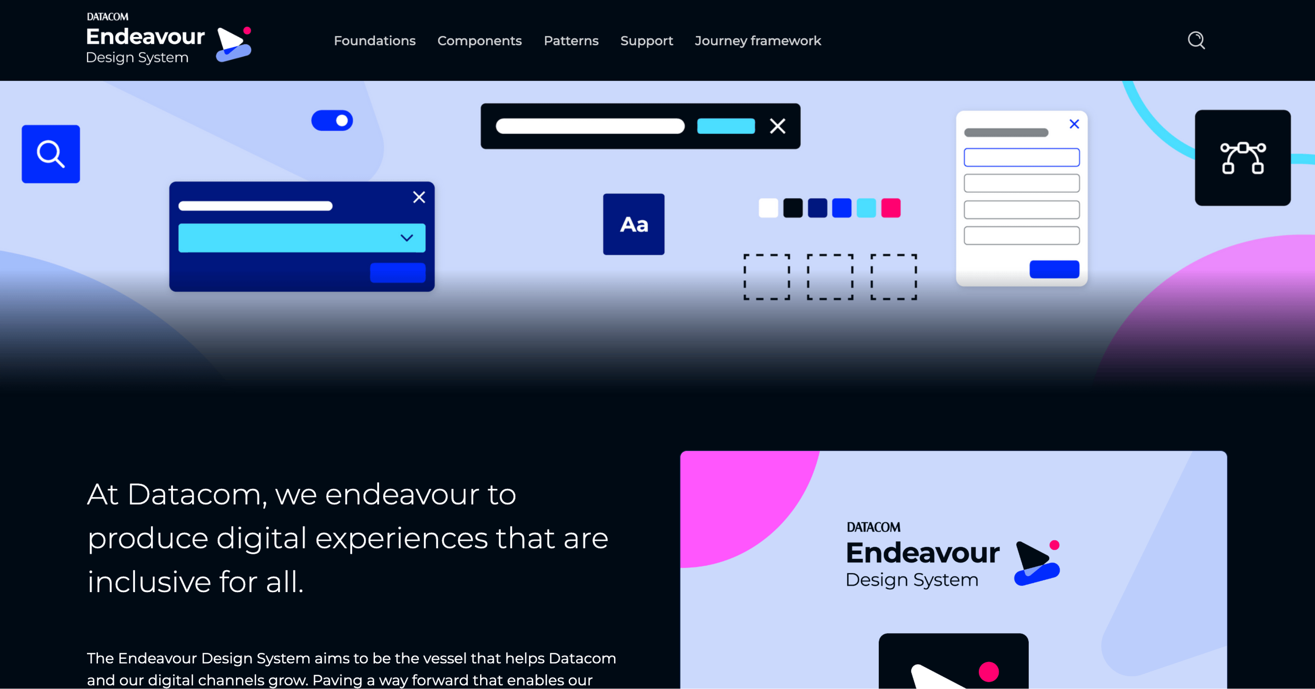
Task: Enable the progress bar toggle control
Action: (333, 120)
